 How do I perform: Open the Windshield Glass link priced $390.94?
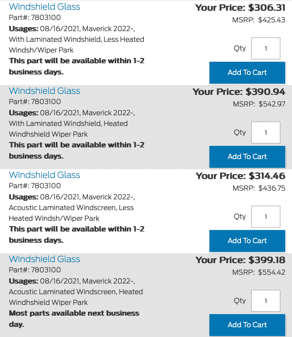[x=44, y=91]
